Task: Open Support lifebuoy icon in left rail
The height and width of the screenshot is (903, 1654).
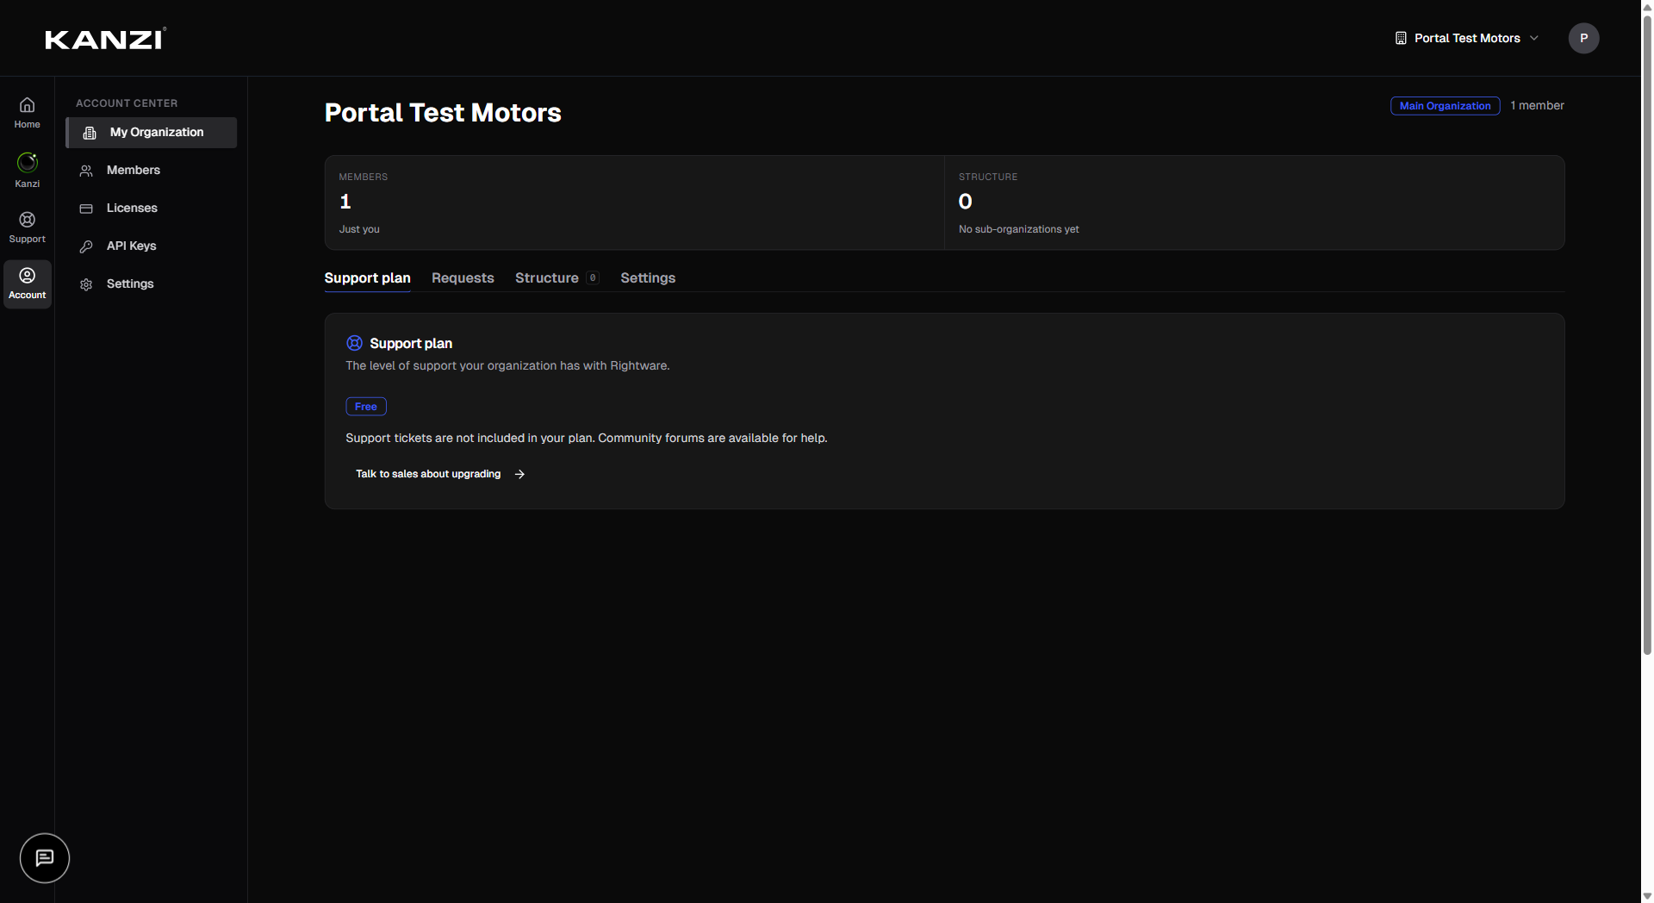Action: (27, 219)
